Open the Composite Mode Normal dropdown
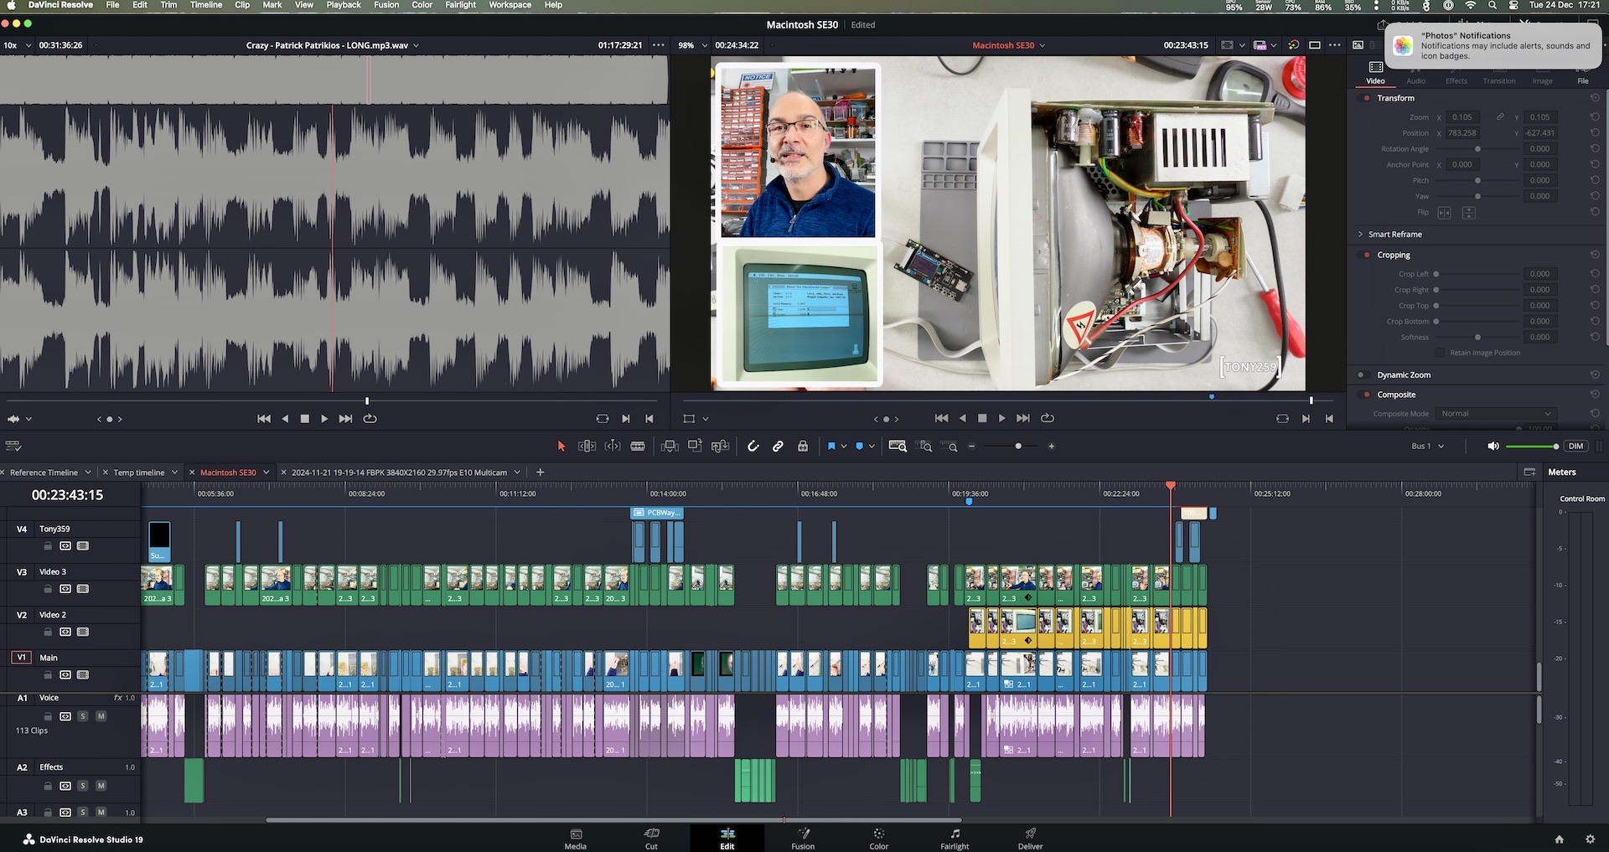 (1496, 414)
